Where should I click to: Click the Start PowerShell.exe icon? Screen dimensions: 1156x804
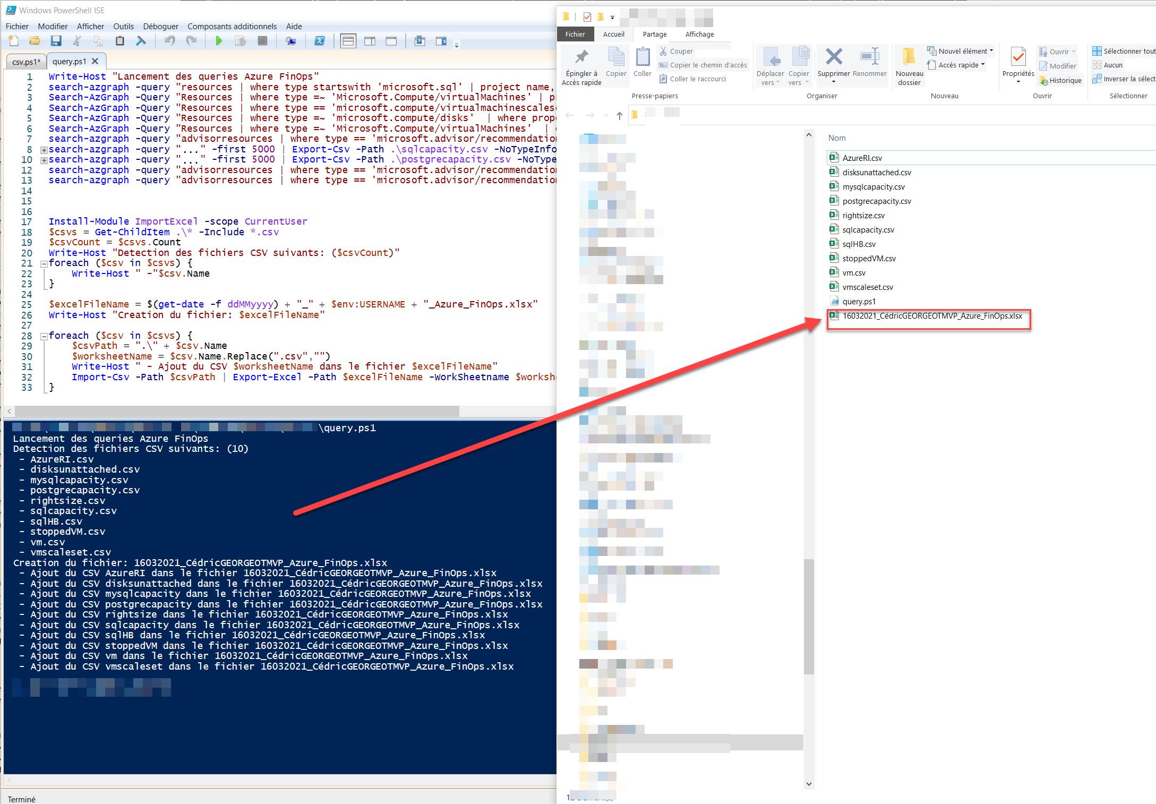click(x=320, y=41)
